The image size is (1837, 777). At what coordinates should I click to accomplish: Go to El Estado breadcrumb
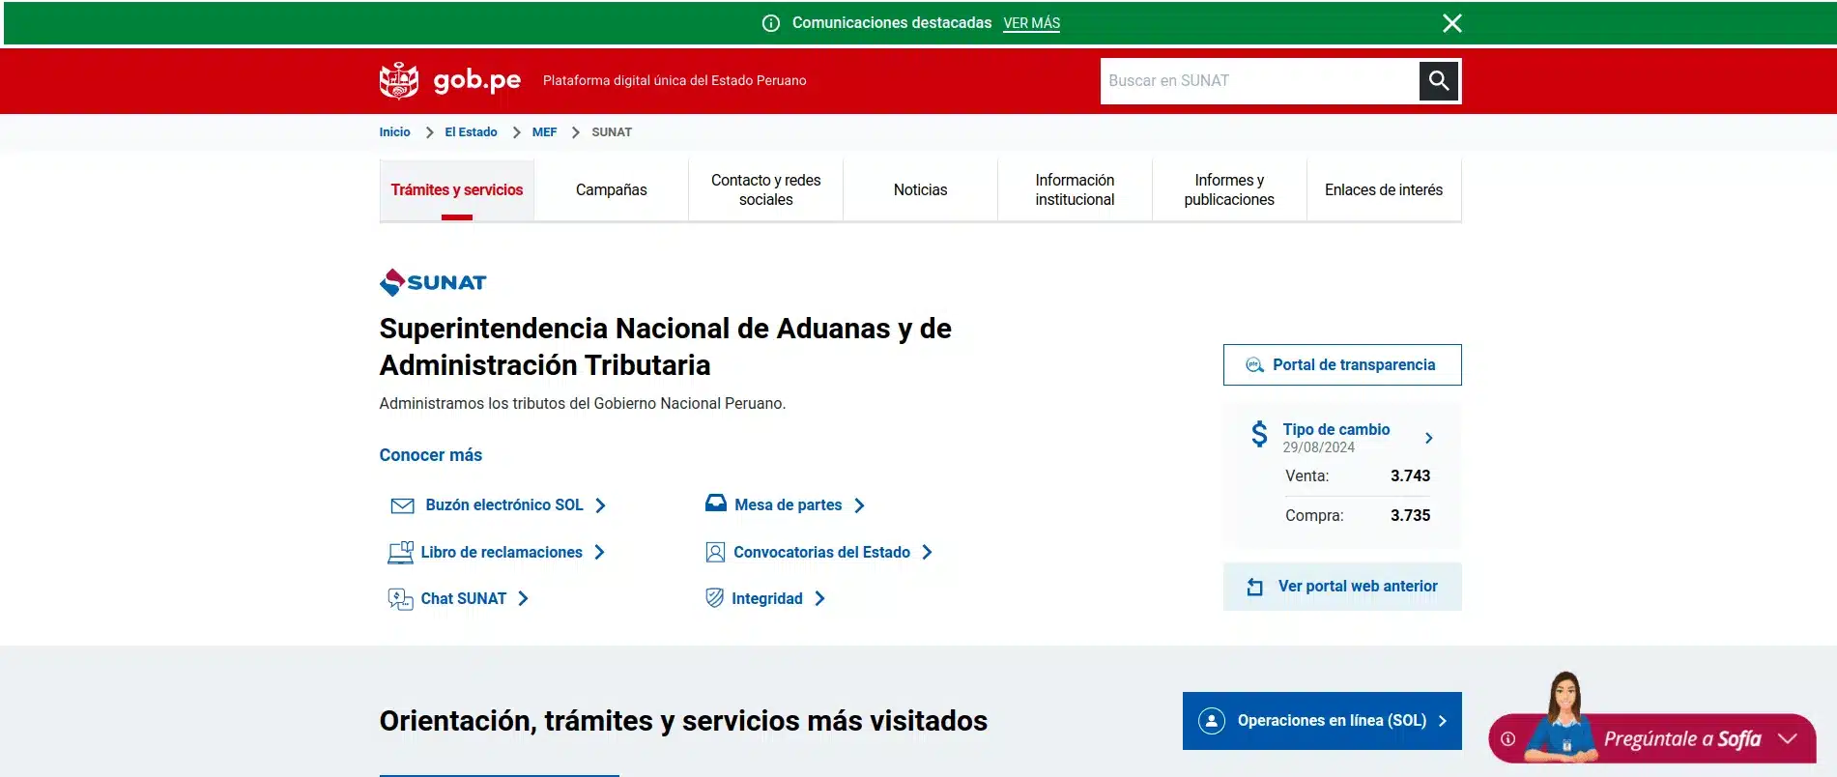471,132
